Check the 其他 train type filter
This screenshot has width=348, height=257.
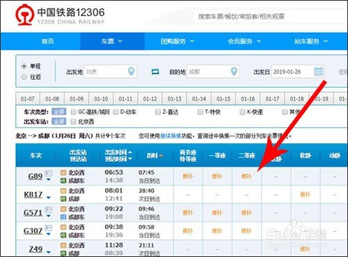pyautogui.click(x=285, y=112)
